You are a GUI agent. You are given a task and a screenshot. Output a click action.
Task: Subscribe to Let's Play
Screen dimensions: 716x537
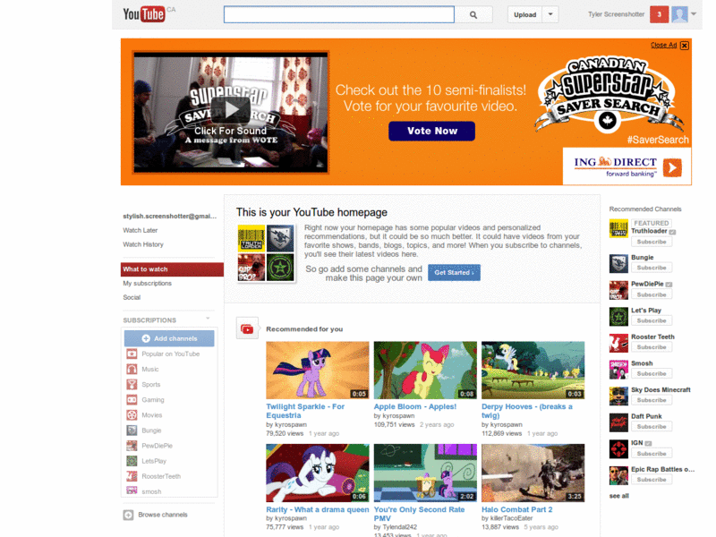pyautogui.click(x=652, y=320)
